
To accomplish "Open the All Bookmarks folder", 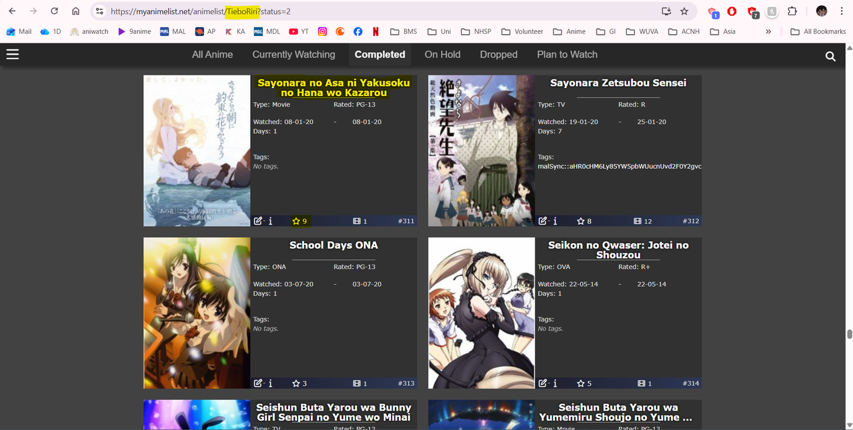I will pyautogui.click(x=818, y=31).
